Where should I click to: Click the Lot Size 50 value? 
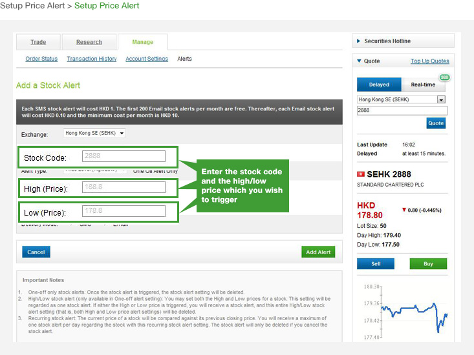[383, 226]
